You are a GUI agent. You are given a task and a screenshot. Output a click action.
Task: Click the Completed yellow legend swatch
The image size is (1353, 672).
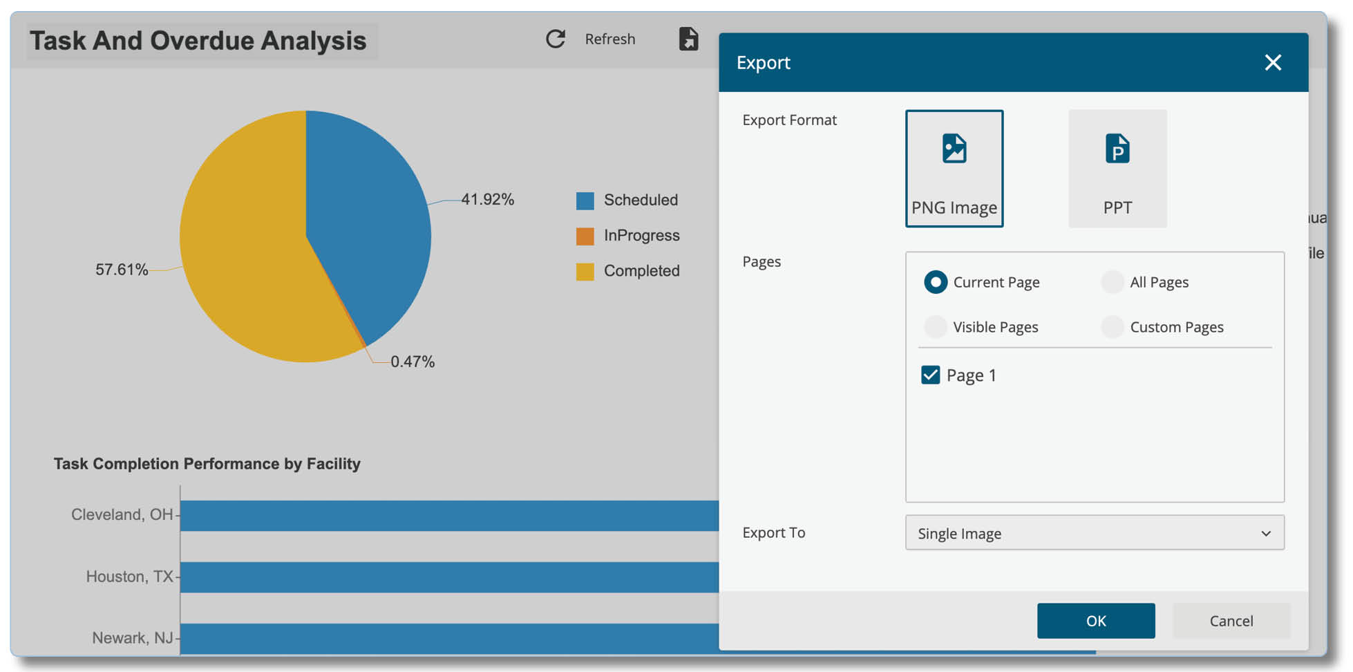click(585, 272)
